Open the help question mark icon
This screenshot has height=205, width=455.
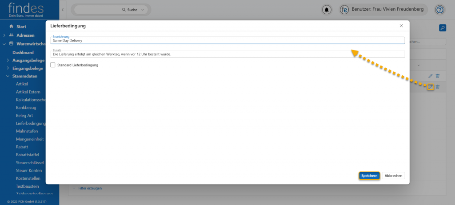pos(439,9)
